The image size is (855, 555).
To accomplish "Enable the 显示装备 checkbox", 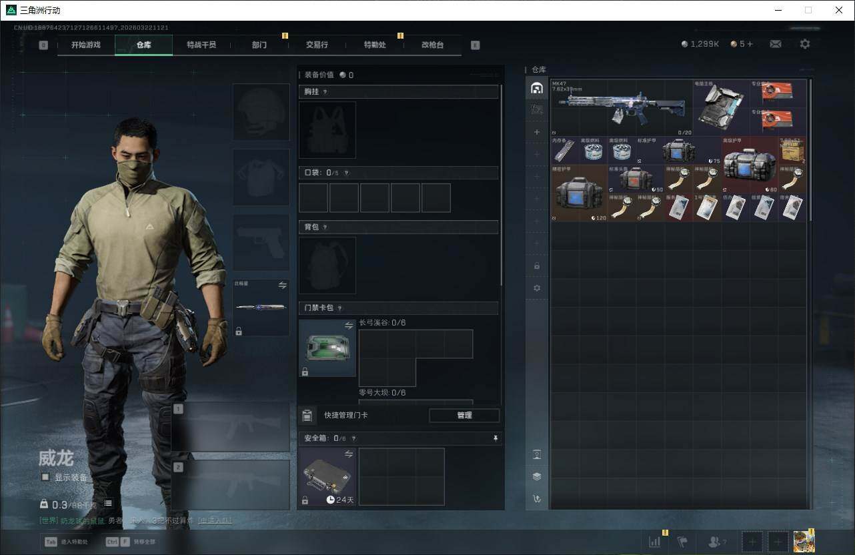I will tap(45, 477).
